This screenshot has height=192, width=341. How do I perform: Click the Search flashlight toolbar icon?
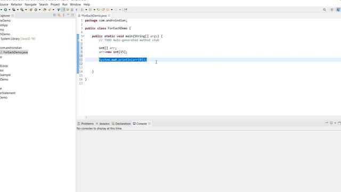59,10
